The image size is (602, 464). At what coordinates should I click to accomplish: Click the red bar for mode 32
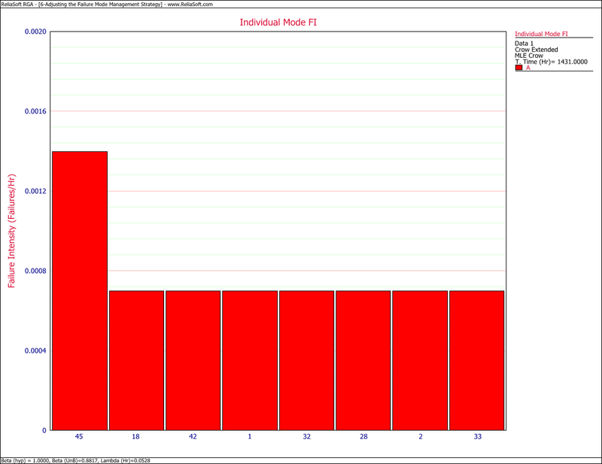(306, 360)
